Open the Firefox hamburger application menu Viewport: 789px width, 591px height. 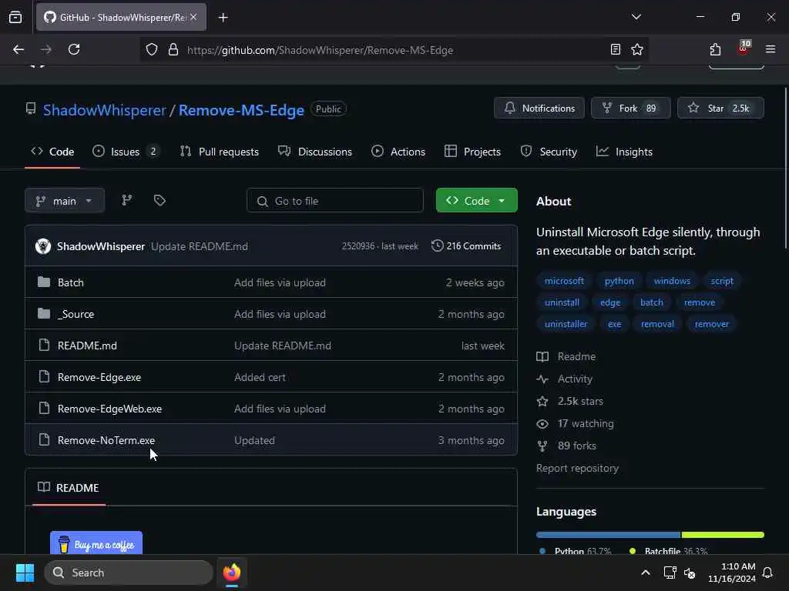tap(771, 49)
